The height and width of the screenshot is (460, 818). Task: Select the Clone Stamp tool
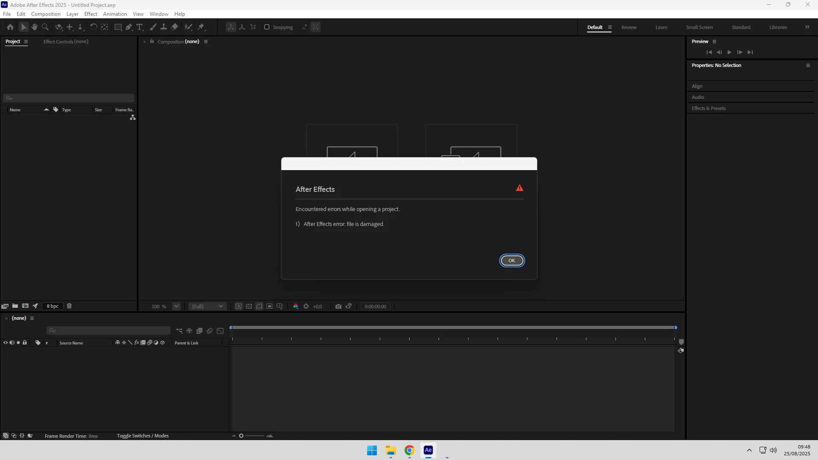click(164, 27)
